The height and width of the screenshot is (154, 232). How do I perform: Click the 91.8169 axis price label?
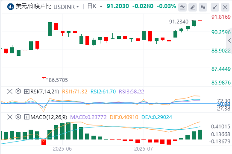point(221,17)
